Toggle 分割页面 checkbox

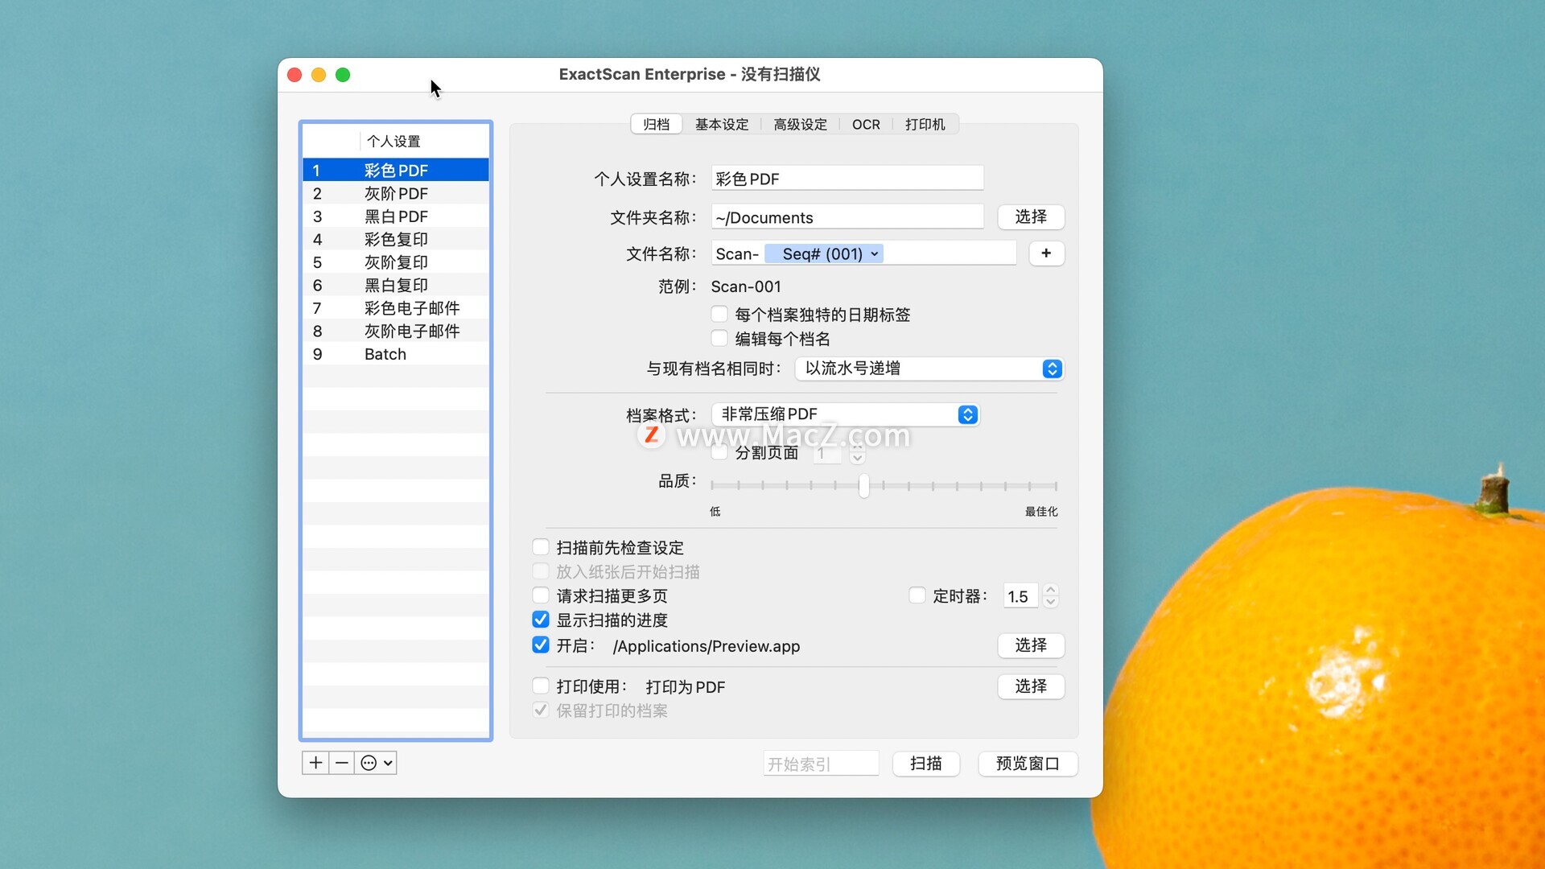click(x=719, y=452)
